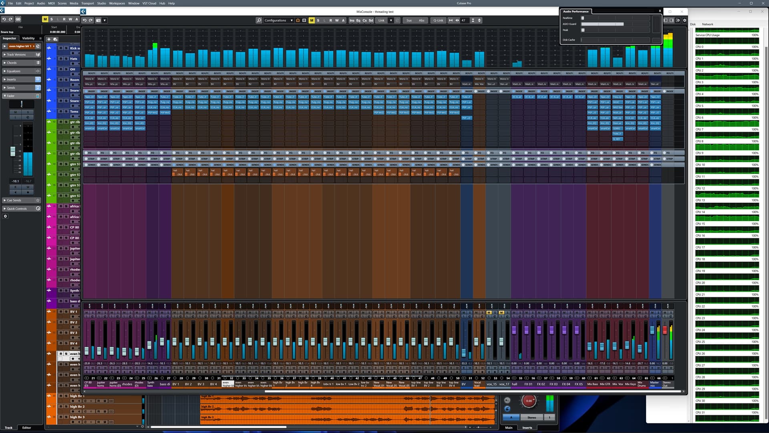Click the rack list icon next to Configurations
Image resolution: width=769 pixels, height=433 pixels.
304,20
